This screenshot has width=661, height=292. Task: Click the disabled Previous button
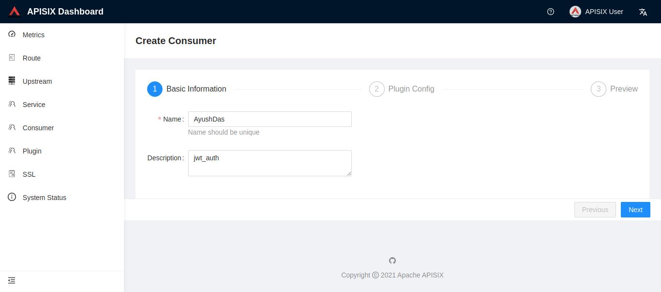595,209
